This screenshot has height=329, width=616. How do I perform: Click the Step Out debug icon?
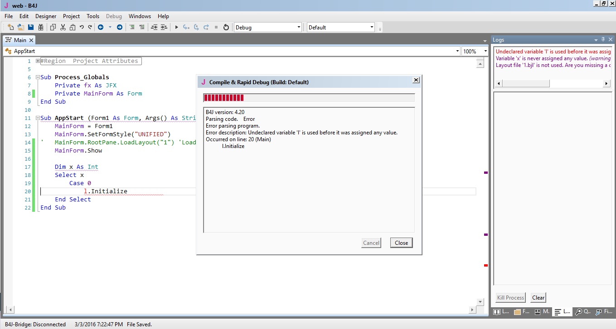(x=206, y=27)
